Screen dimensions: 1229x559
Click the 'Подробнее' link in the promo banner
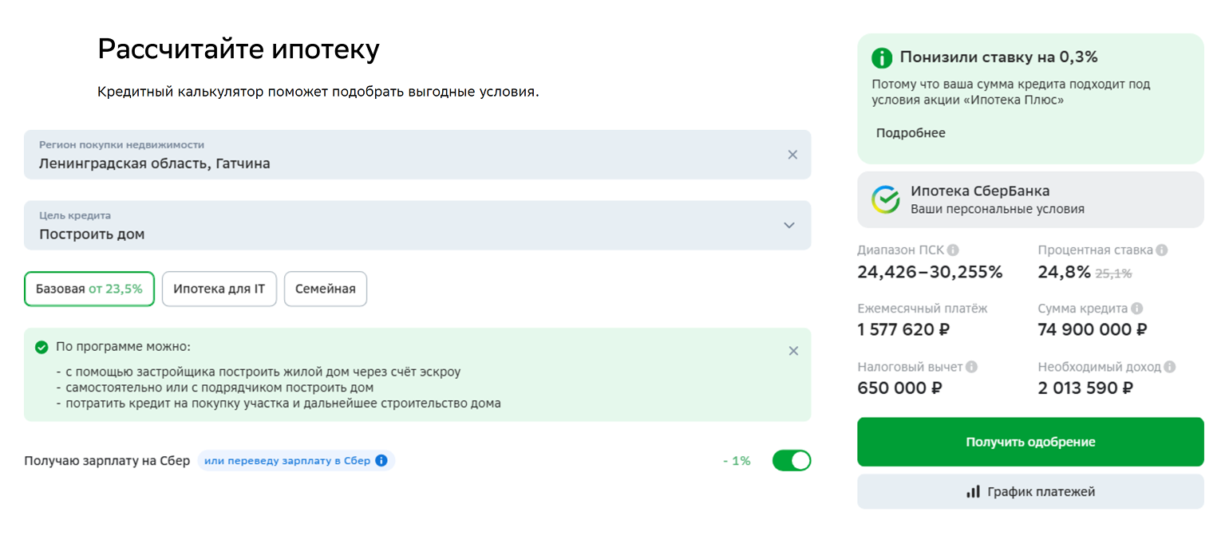tap(911, 133)
